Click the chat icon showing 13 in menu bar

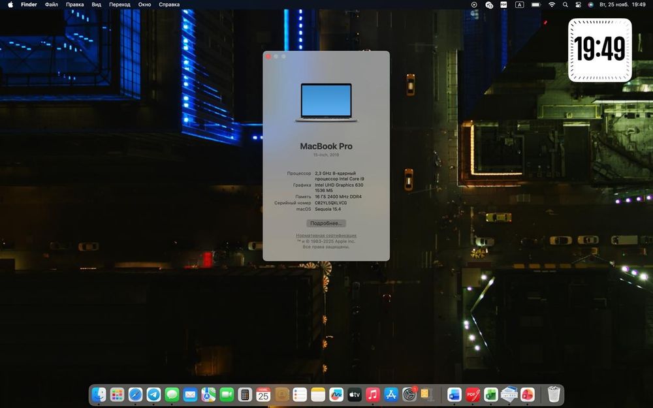[489, 5]
